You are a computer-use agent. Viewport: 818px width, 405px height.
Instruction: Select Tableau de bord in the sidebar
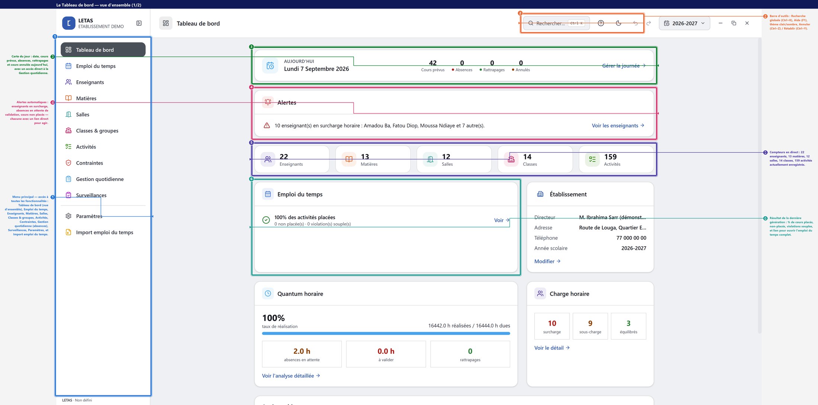103,50
